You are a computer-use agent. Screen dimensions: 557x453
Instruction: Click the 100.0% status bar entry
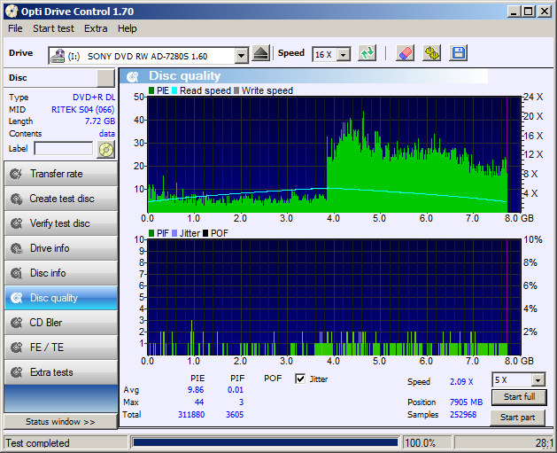pos(421,443)
